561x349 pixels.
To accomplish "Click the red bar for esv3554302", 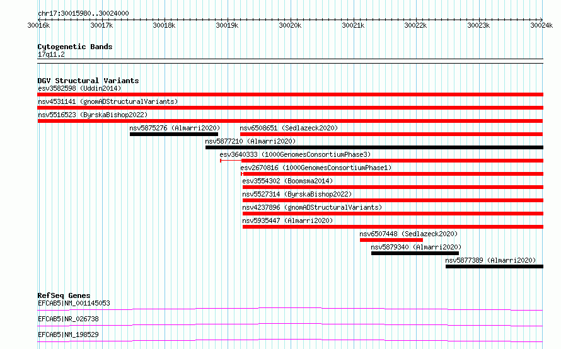I will [393, 187].
